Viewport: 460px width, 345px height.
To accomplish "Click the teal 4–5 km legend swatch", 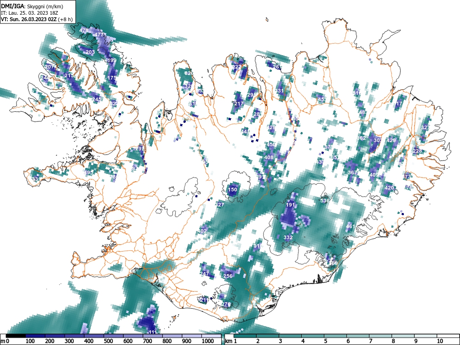I will tap(313, 336).
